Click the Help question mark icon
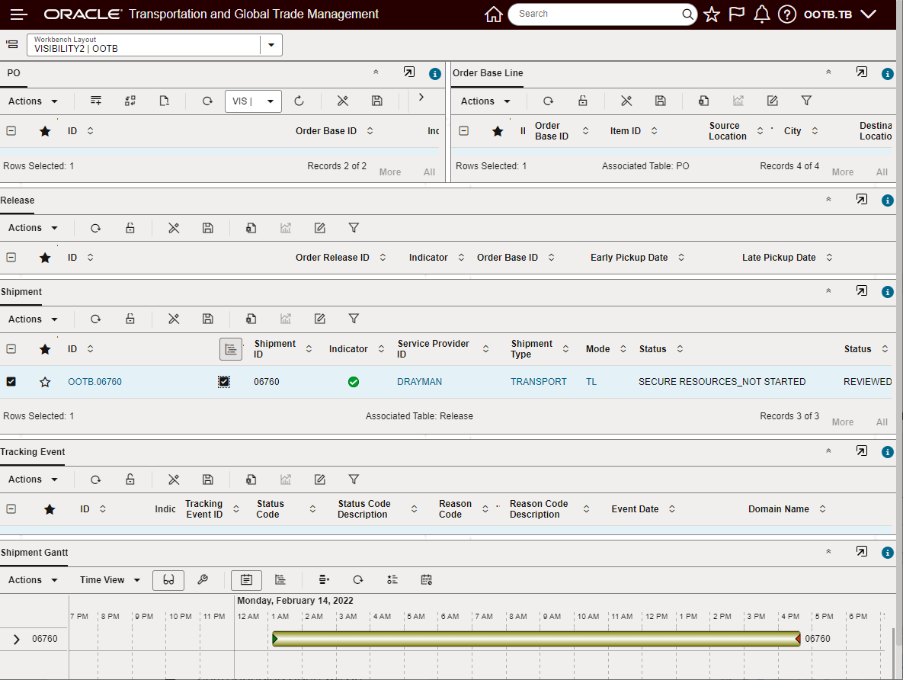The height and width of the screenshot is (680, 903). point(787,14)
